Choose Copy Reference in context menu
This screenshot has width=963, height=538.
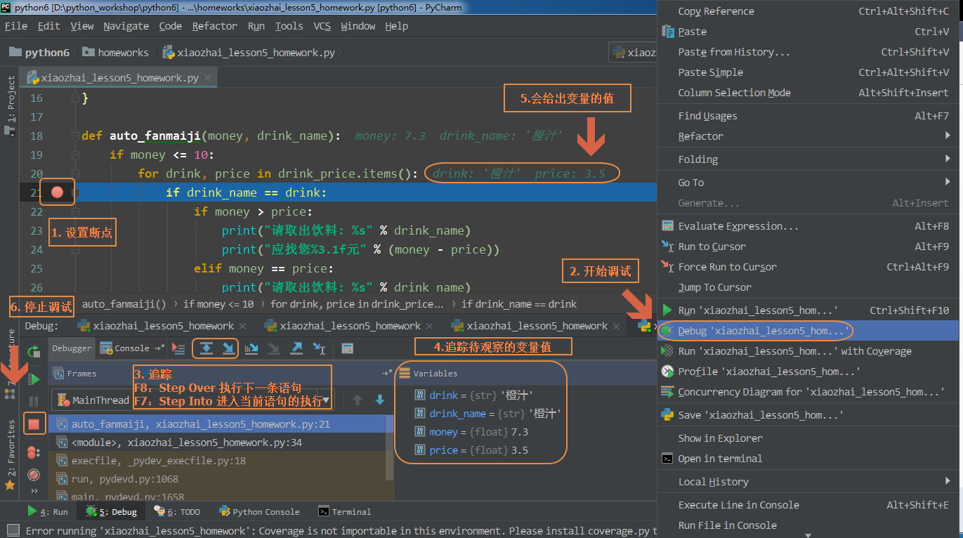(808, 11)
